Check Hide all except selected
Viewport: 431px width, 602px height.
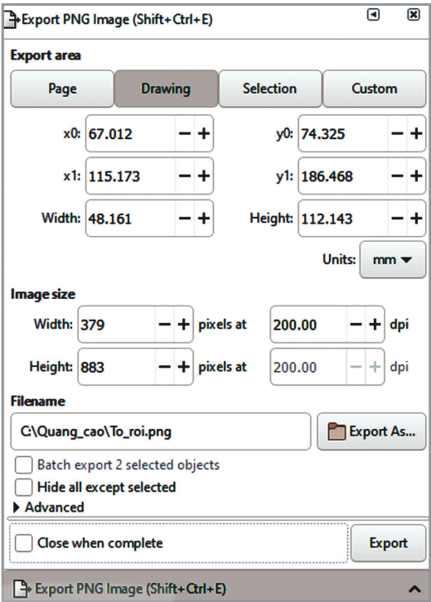(23, 487)
